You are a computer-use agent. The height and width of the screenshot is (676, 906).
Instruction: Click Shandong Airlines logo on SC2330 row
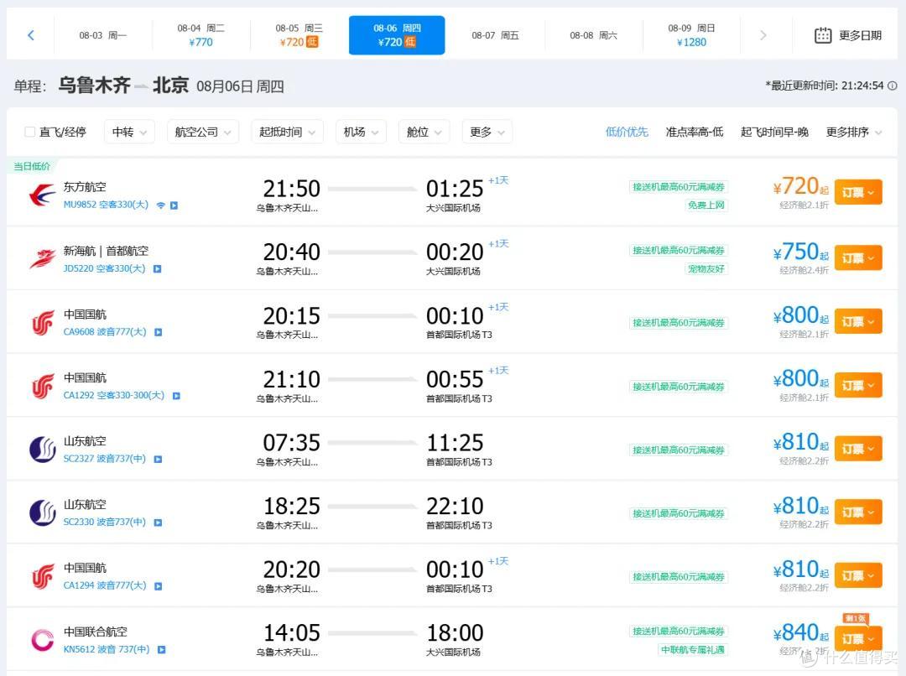(x=42, y=513)
